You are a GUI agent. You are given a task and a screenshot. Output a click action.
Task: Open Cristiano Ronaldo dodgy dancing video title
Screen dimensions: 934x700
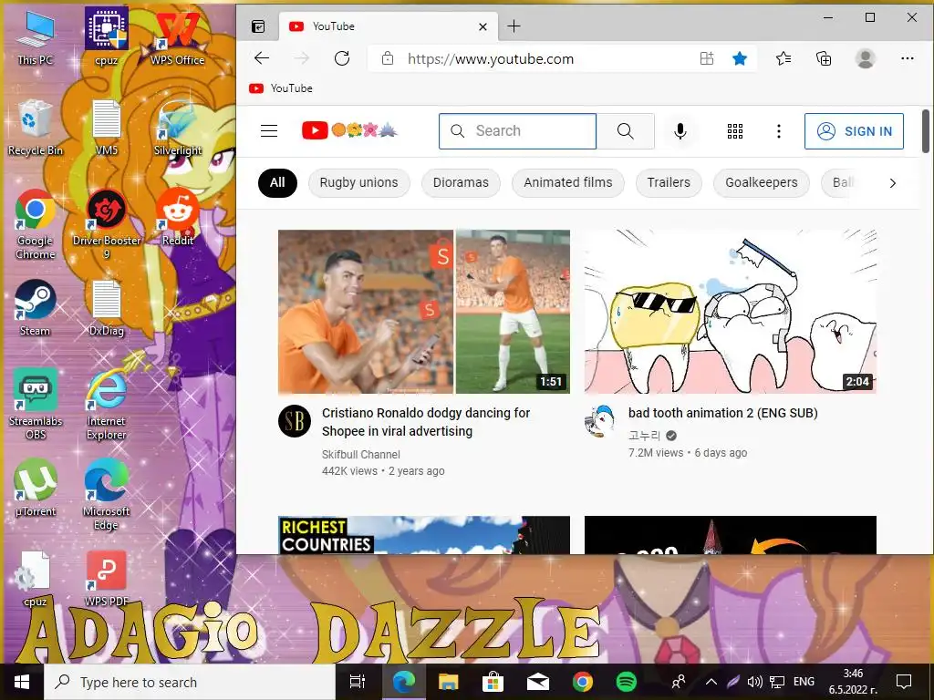click(426, 422)
